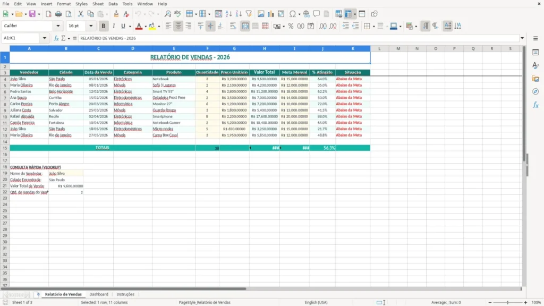Click the Save document icon
The image size is (544, 306).
[32, 14]
